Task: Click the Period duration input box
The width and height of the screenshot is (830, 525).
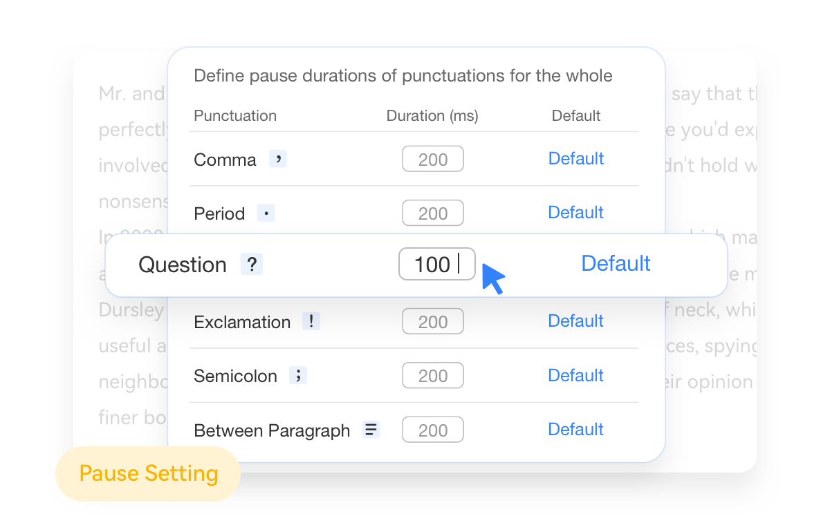Action: point(432,213)
